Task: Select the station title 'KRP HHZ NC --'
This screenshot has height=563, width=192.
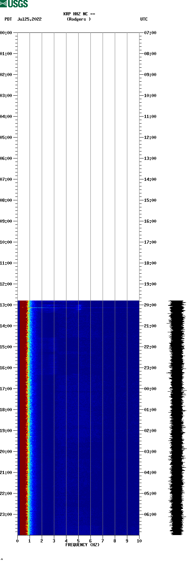Action: pos(79,14)
